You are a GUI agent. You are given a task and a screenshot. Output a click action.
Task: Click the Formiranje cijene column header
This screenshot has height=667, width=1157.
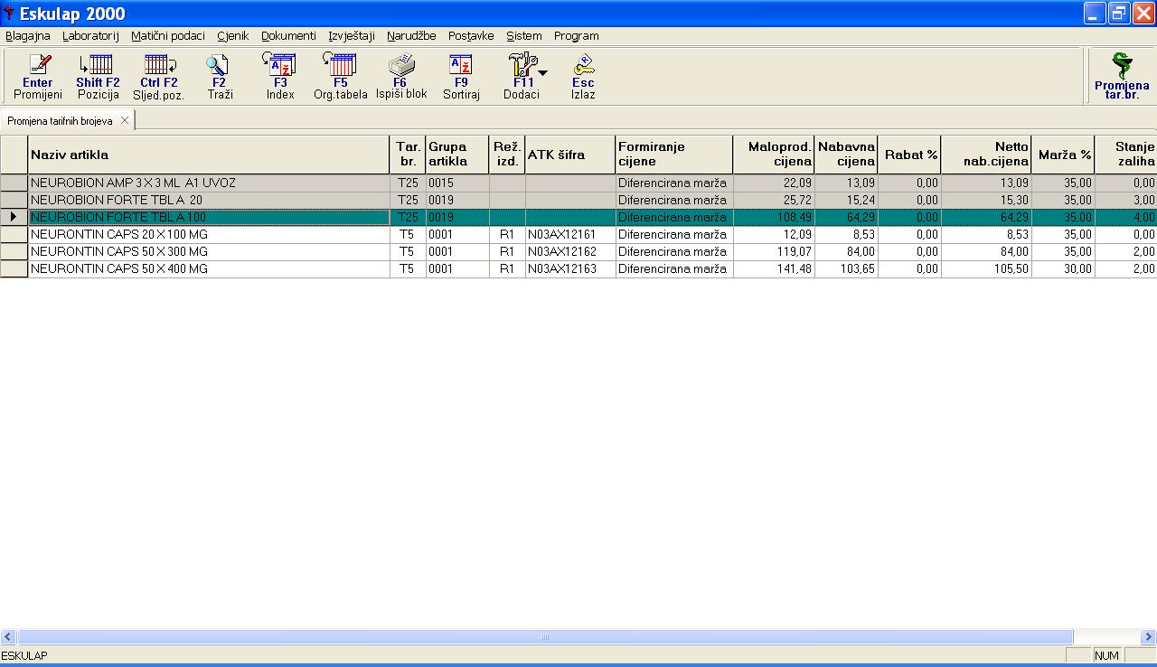[x=674, y=155]
